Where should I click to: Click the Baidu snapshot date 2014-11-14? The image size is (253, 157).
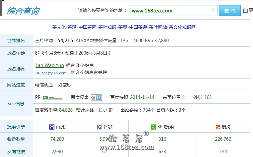(x=142, y=97)
